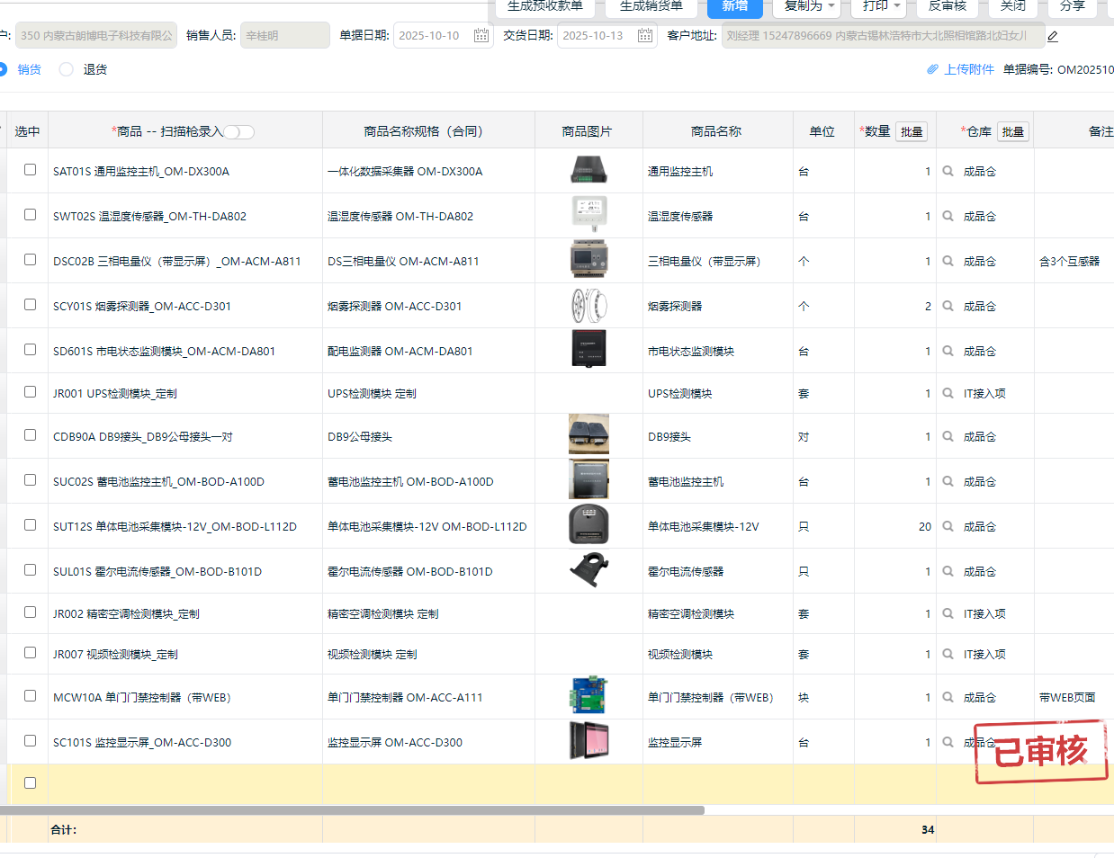Click warehouse search icon for 单门门禁控制器 row
1114x858 pixels.
pyautogui.click(x=948, y=697)
